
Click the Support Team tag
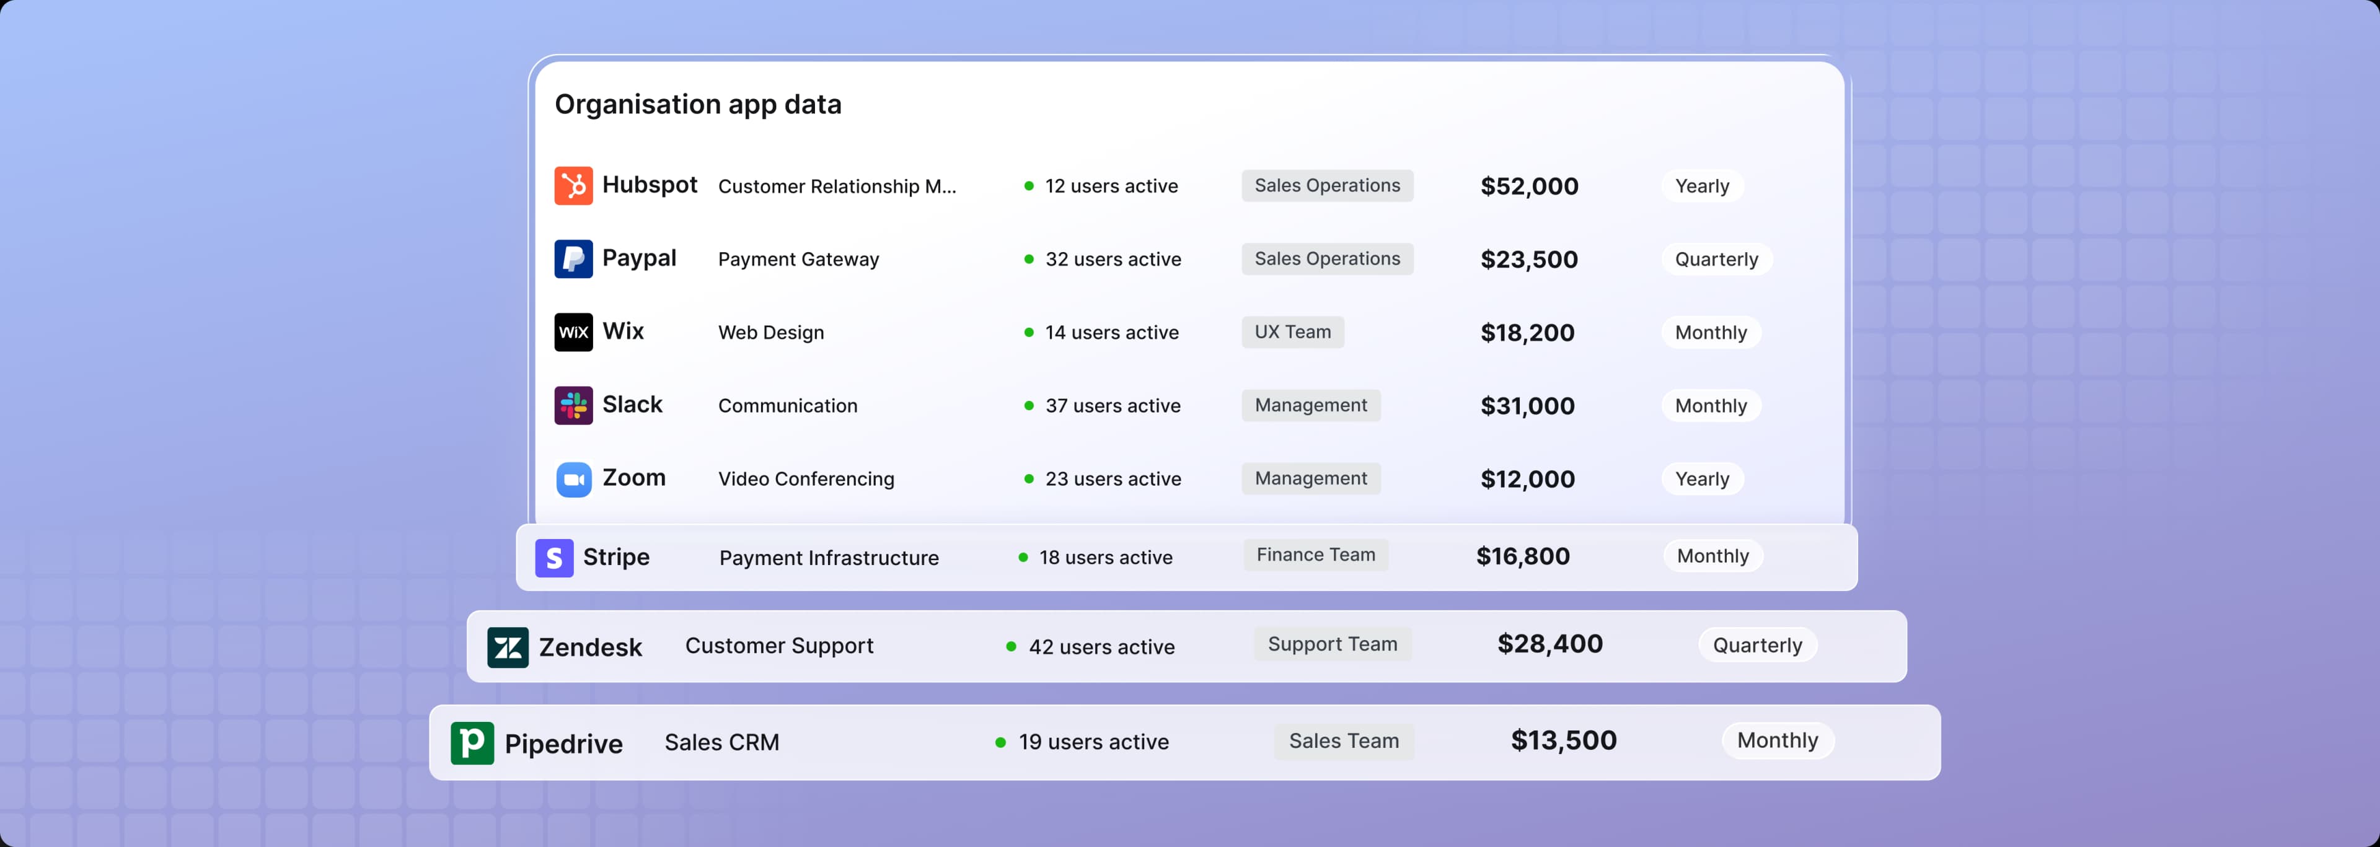(1333, 644)
